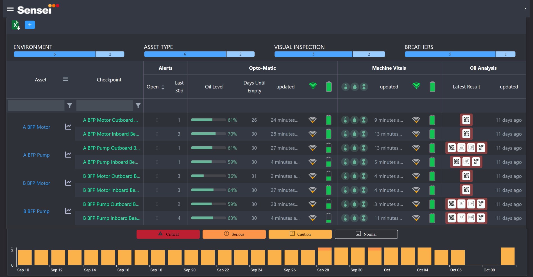
Task: Toggle the Normal alert legend filter
Action: point(366,234)
